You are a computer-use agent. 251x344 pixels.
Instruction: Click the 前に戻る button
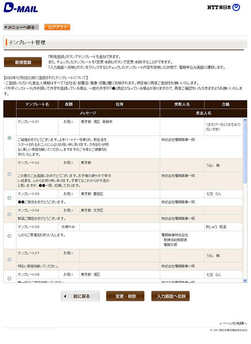coord(80,296)
